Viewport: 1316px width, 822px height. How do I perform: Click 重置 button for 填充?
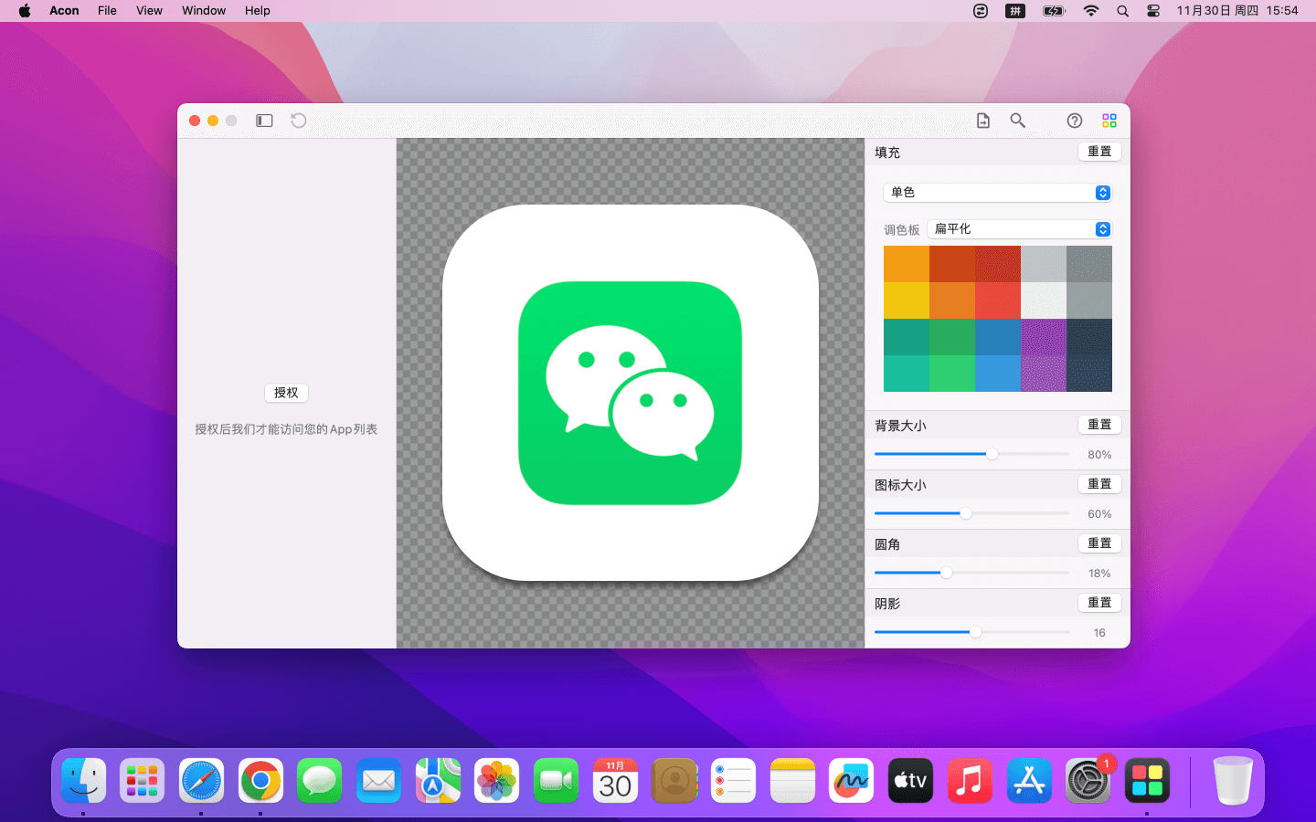point(1099,152)
